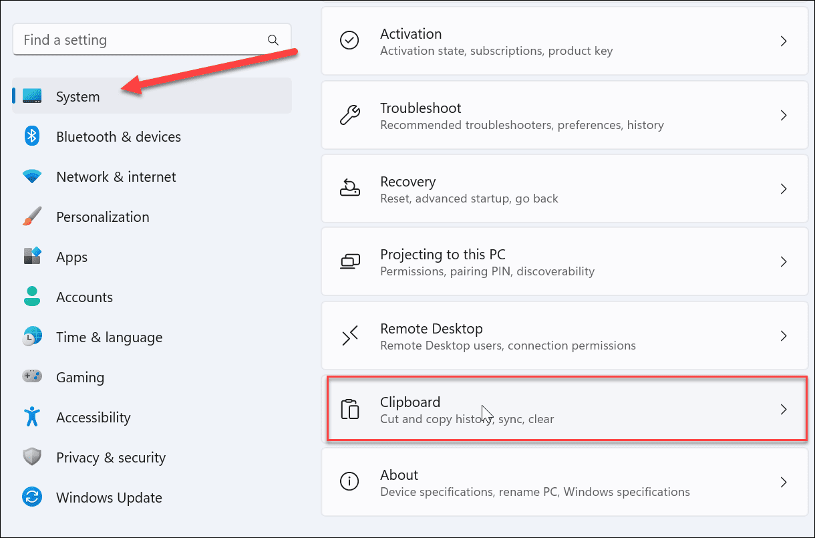Click the Privacy & security shield icon
This screenshot has height=538, width=815.
[32, 458]
